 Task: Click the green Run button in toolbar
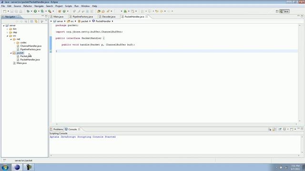tap(35, 11)
